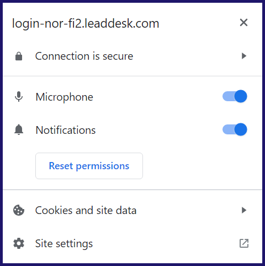
Task: Close the site information popup
Action: pos(243,23)
